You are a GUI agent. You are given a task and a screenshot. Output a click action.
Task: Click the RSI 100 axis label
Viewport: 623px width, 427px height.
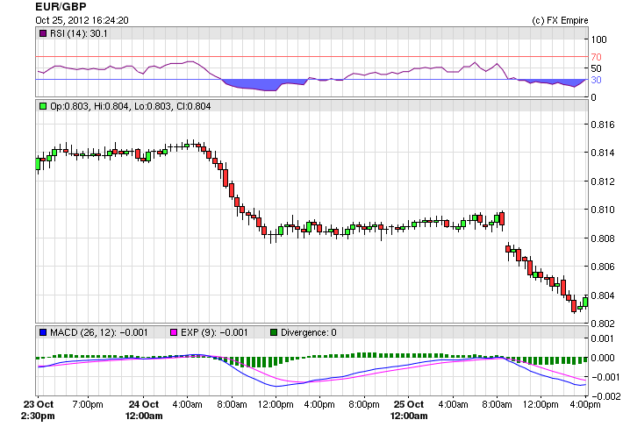point(598,39)
